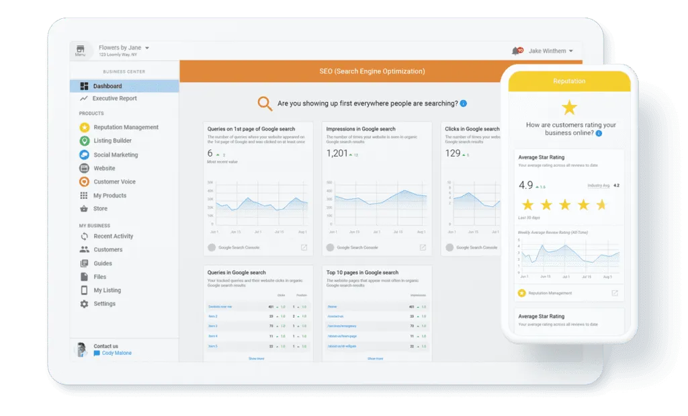Open the Jake Winthem account dropdown
This screenshot has width=688, height=416.
(x=570, y=51)
